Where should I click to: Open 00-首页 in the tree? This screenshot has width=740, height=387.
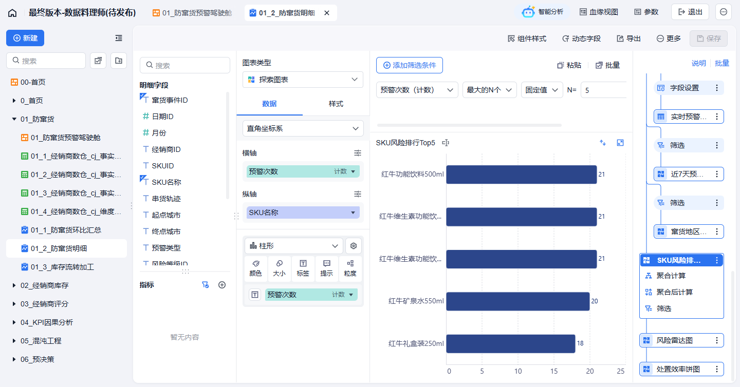tap(66, 82)
